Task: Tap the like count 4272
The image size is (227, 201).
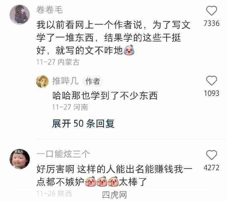Action: click(x=212, y=168)
